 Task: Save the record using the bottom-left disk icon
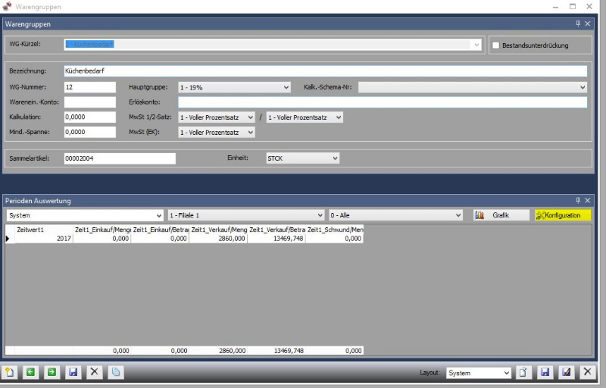click(73, 372)
